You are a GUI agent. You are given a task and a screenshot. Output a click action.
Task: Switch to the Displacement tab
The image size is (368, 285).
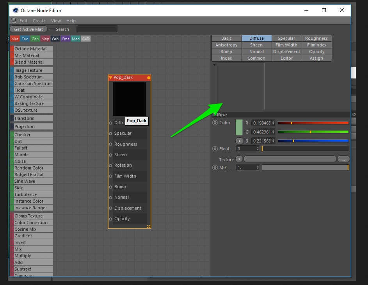(286, 52)
